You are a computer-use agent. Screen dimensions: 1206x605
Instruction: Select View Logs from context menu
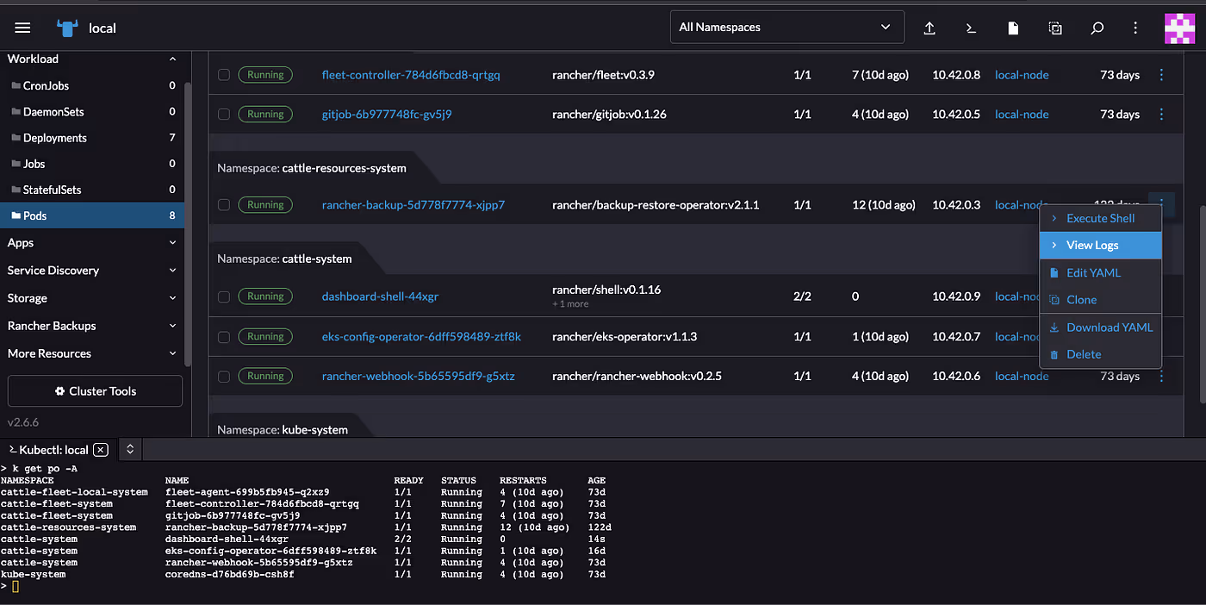pyautogui.click(x=1101, y=246)
